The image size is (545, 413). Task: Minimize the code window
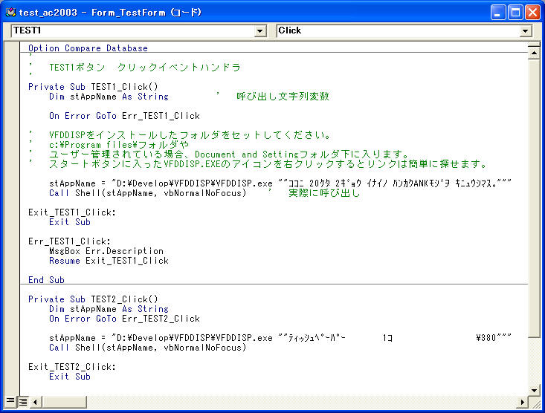tap(497, 13)
